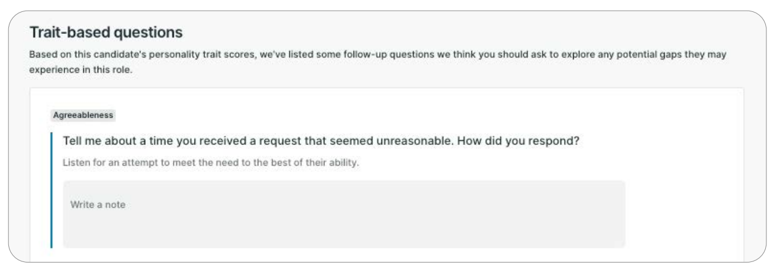Select the Agreeableness trait tag
776x278 pixels.
click(83, 115)
